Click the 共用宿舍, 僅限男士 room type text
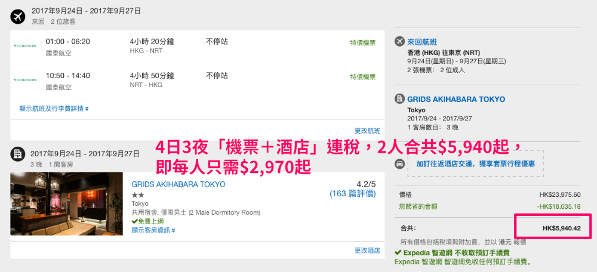Image resolution: width=597 pixels, height=272 pixels. click(x=196, y=213)
